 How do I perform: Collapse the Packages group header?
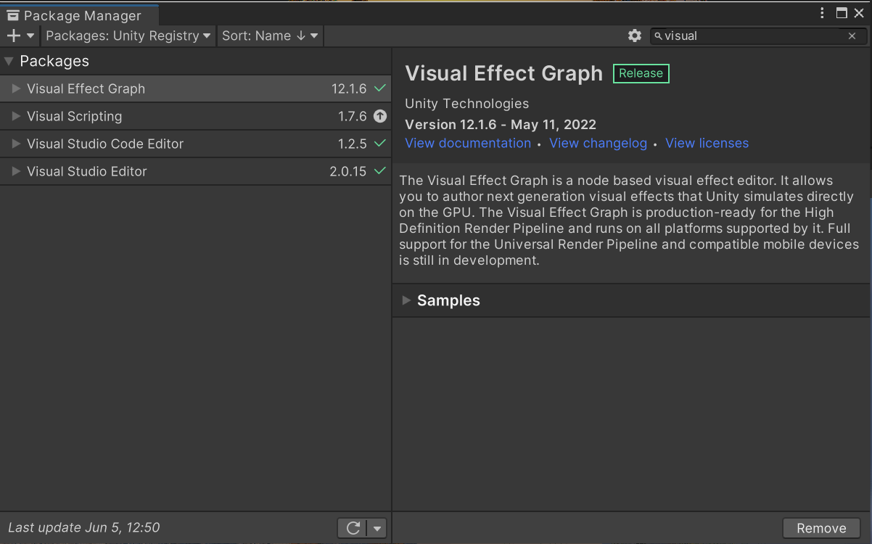tap(196, 61)
